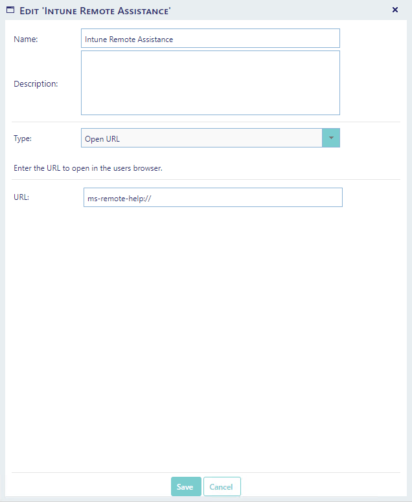Image resolution: width=412 pixels, height=502 pixels.
Task: Expand the Type dropdown arrow
Action: 330,138
